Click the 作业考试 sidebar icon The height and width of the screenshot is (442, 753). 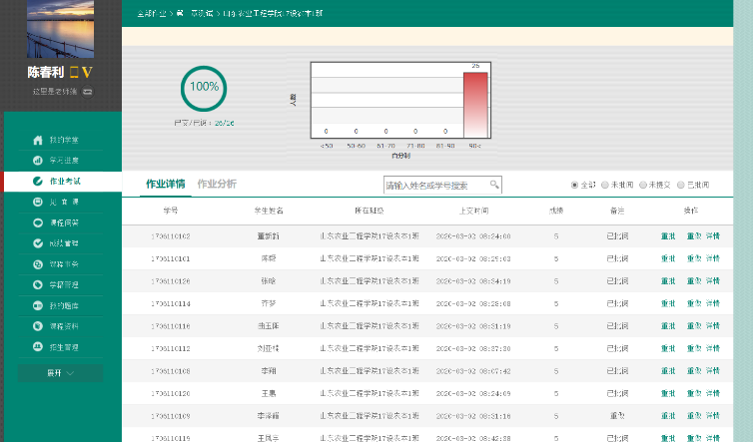38,182
